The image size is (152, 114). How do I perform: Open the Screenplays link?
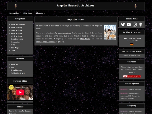(x=15, y=42)
